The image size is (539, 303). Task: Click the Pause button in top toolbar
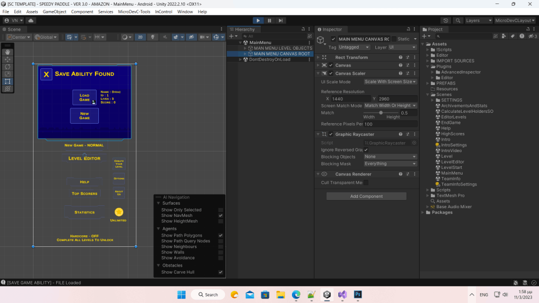269,20
